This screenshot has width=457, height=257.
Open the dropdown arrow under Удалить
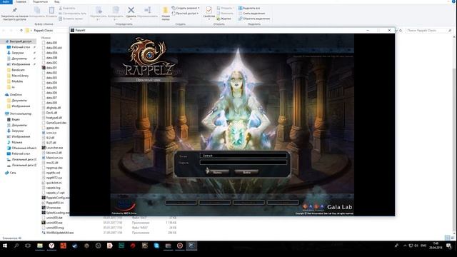click(x=131, y=19)
